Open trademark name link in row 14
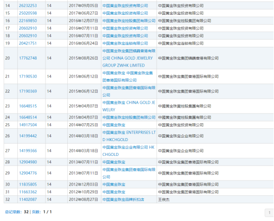The height and width of the screenshot is (221, 274). point(125,5)
